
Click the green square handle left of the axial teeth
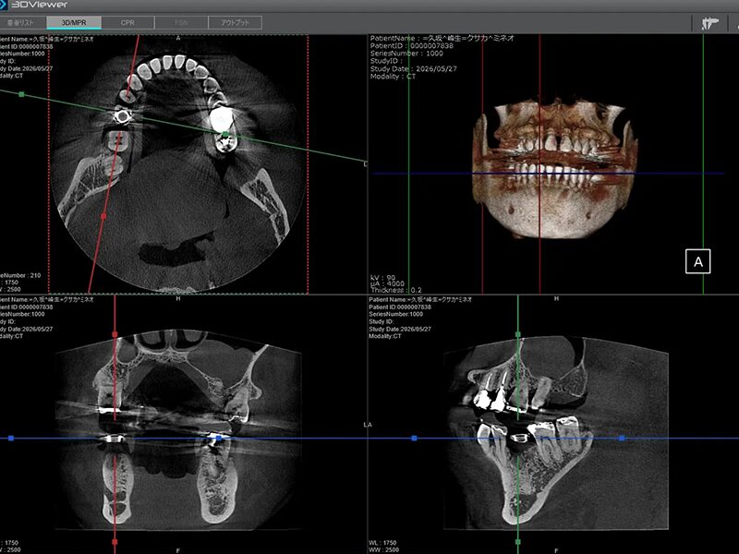tap(21, 94)
